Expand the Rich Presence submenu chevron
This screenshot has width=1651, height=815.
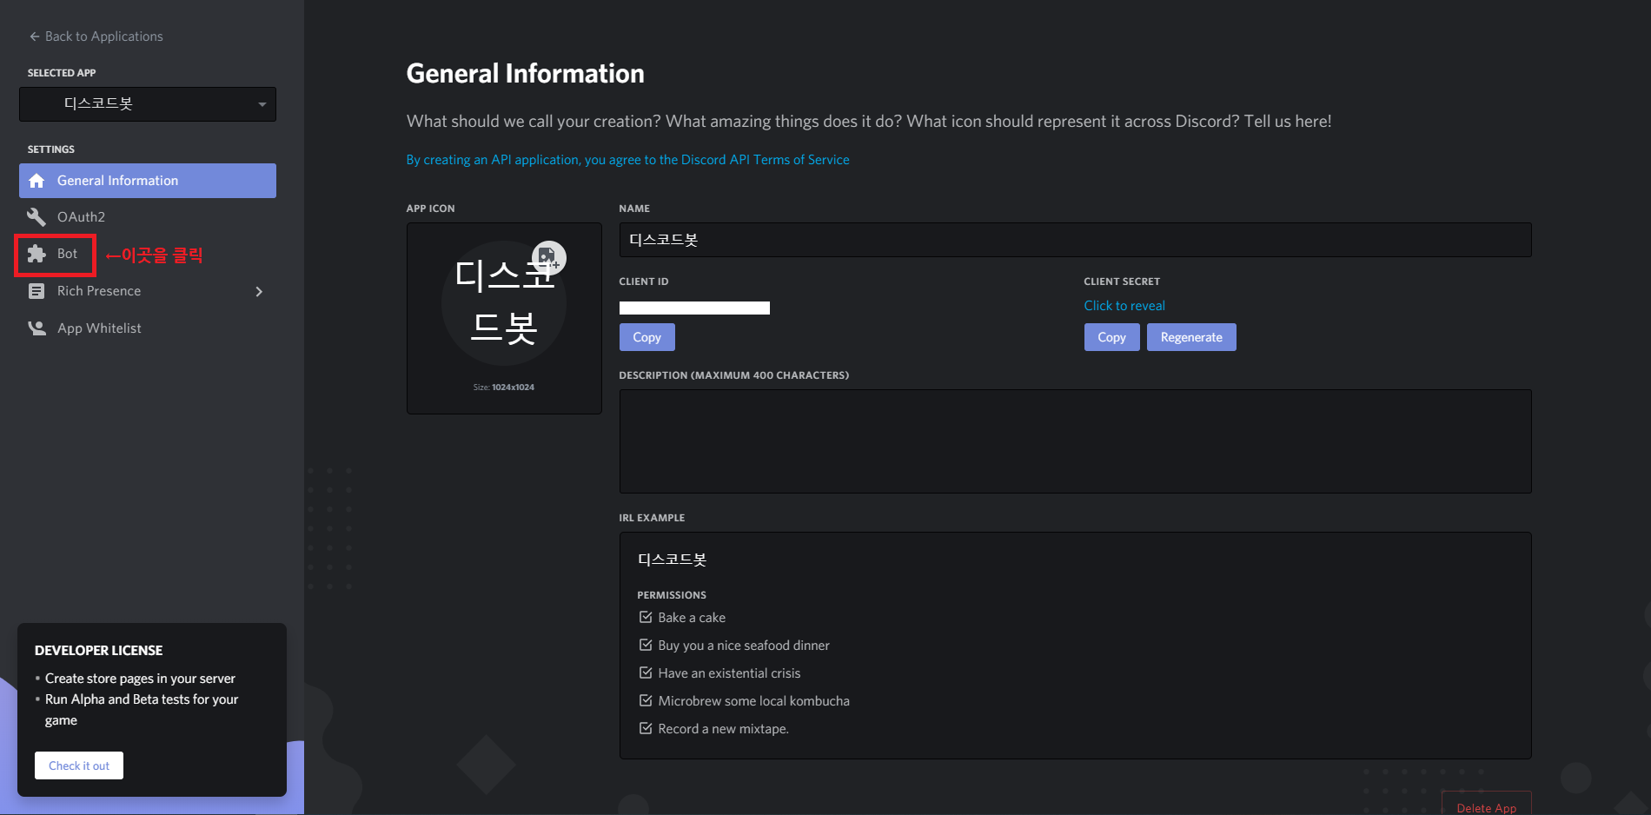(x=259, y=291)
